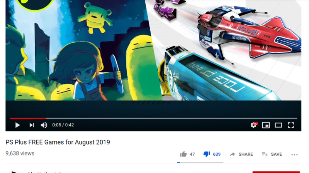The height and width of the screenshot is (173, 309).
Task: Enter full screen mode
Action: coord(291,125)
